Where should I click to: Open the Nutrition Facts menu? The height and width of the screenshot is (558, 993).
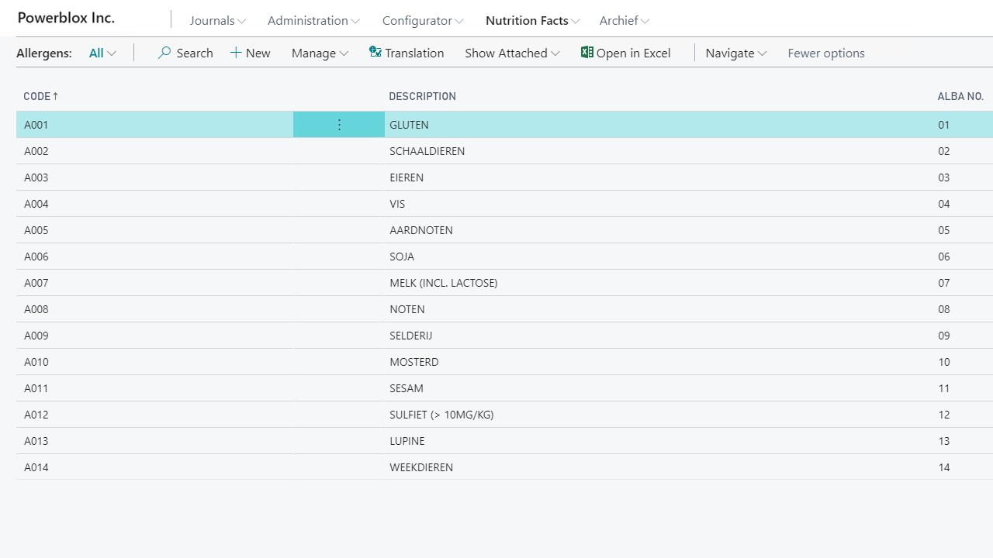[x=534, y=21]
